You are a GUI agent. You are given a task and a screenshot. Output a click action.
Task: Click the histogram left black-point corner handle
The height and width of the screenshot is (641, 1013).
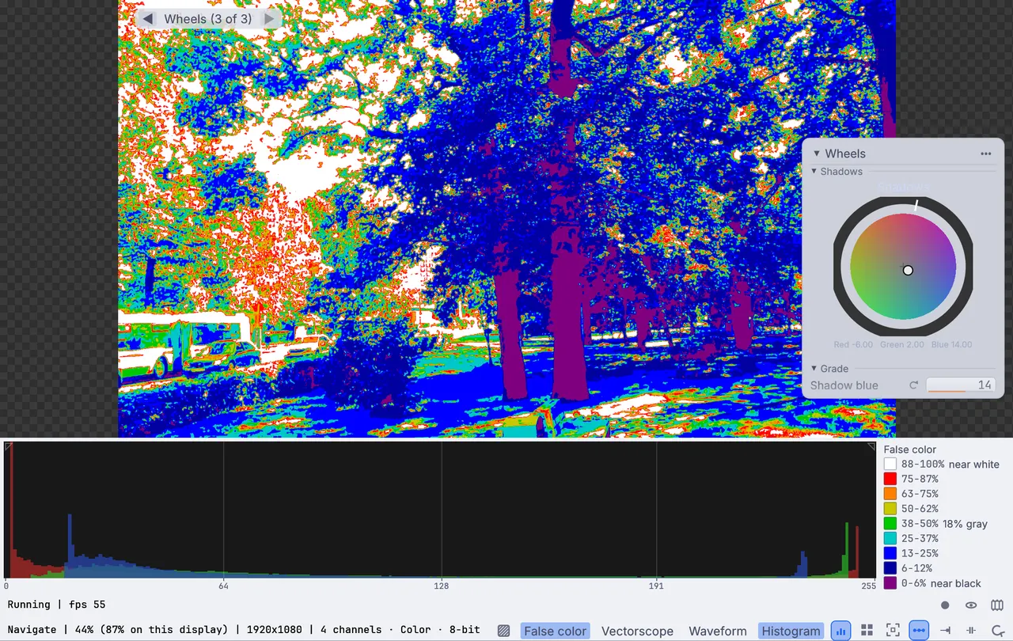8,446
